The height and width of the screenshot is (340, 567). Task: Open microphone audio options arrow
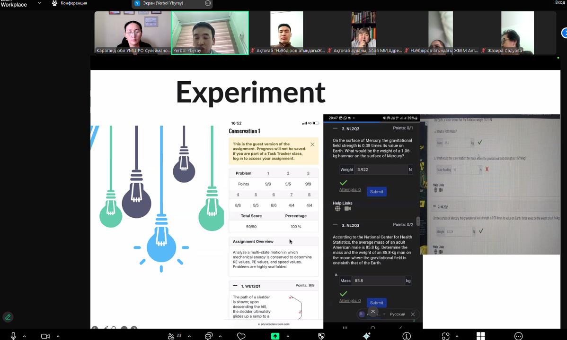pyautogui.click(x=25, y=336)
